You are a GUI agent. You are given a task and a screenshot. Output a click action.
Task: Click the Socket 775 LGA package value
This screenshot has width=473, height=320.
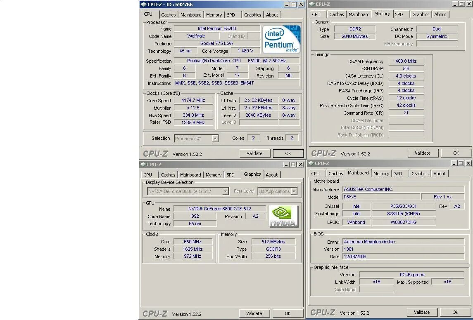pos(217,43)
